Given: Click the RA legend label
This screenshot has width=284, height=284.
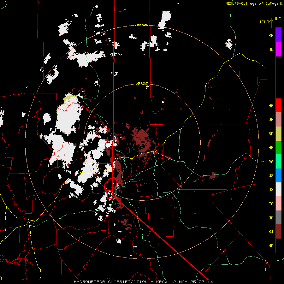Looking at the screenshot, I should (271, 162).
